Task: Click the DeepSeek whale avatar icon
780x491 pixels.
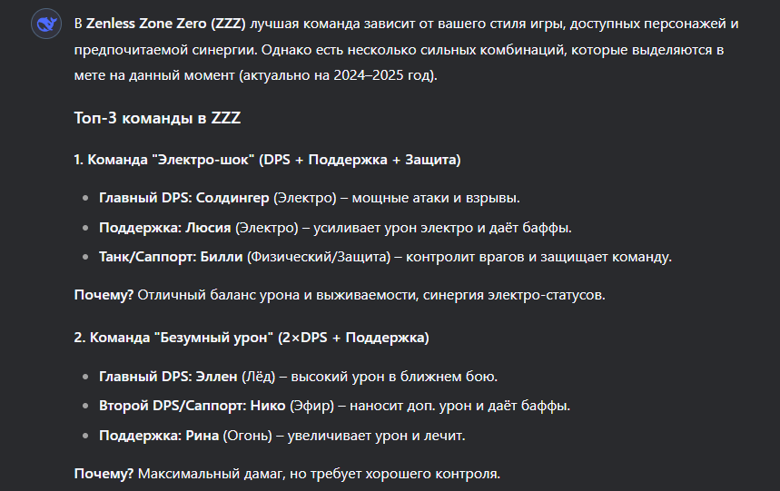Action: pos(46,24)
